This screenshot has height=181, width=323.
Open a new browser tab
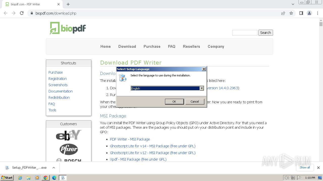pos(68,4)
